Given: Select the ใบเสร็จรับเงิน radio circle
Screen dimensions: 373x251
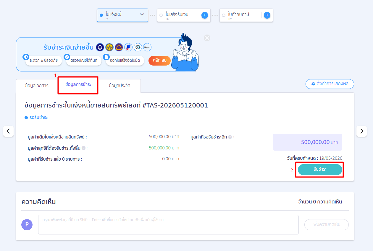Looking at the screenshot, I should (x=161, y=15).
